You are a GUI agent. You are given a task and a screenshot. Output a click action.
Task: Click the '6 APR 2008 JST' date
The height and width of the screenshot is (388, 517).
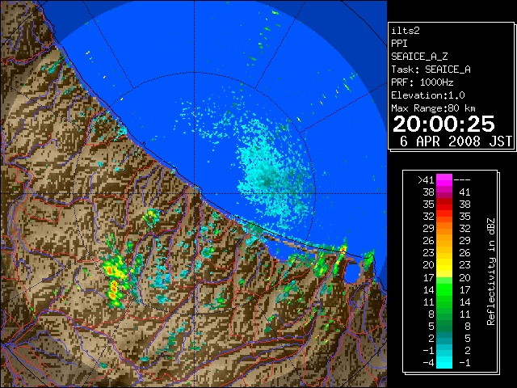click(x=456, y=141)
